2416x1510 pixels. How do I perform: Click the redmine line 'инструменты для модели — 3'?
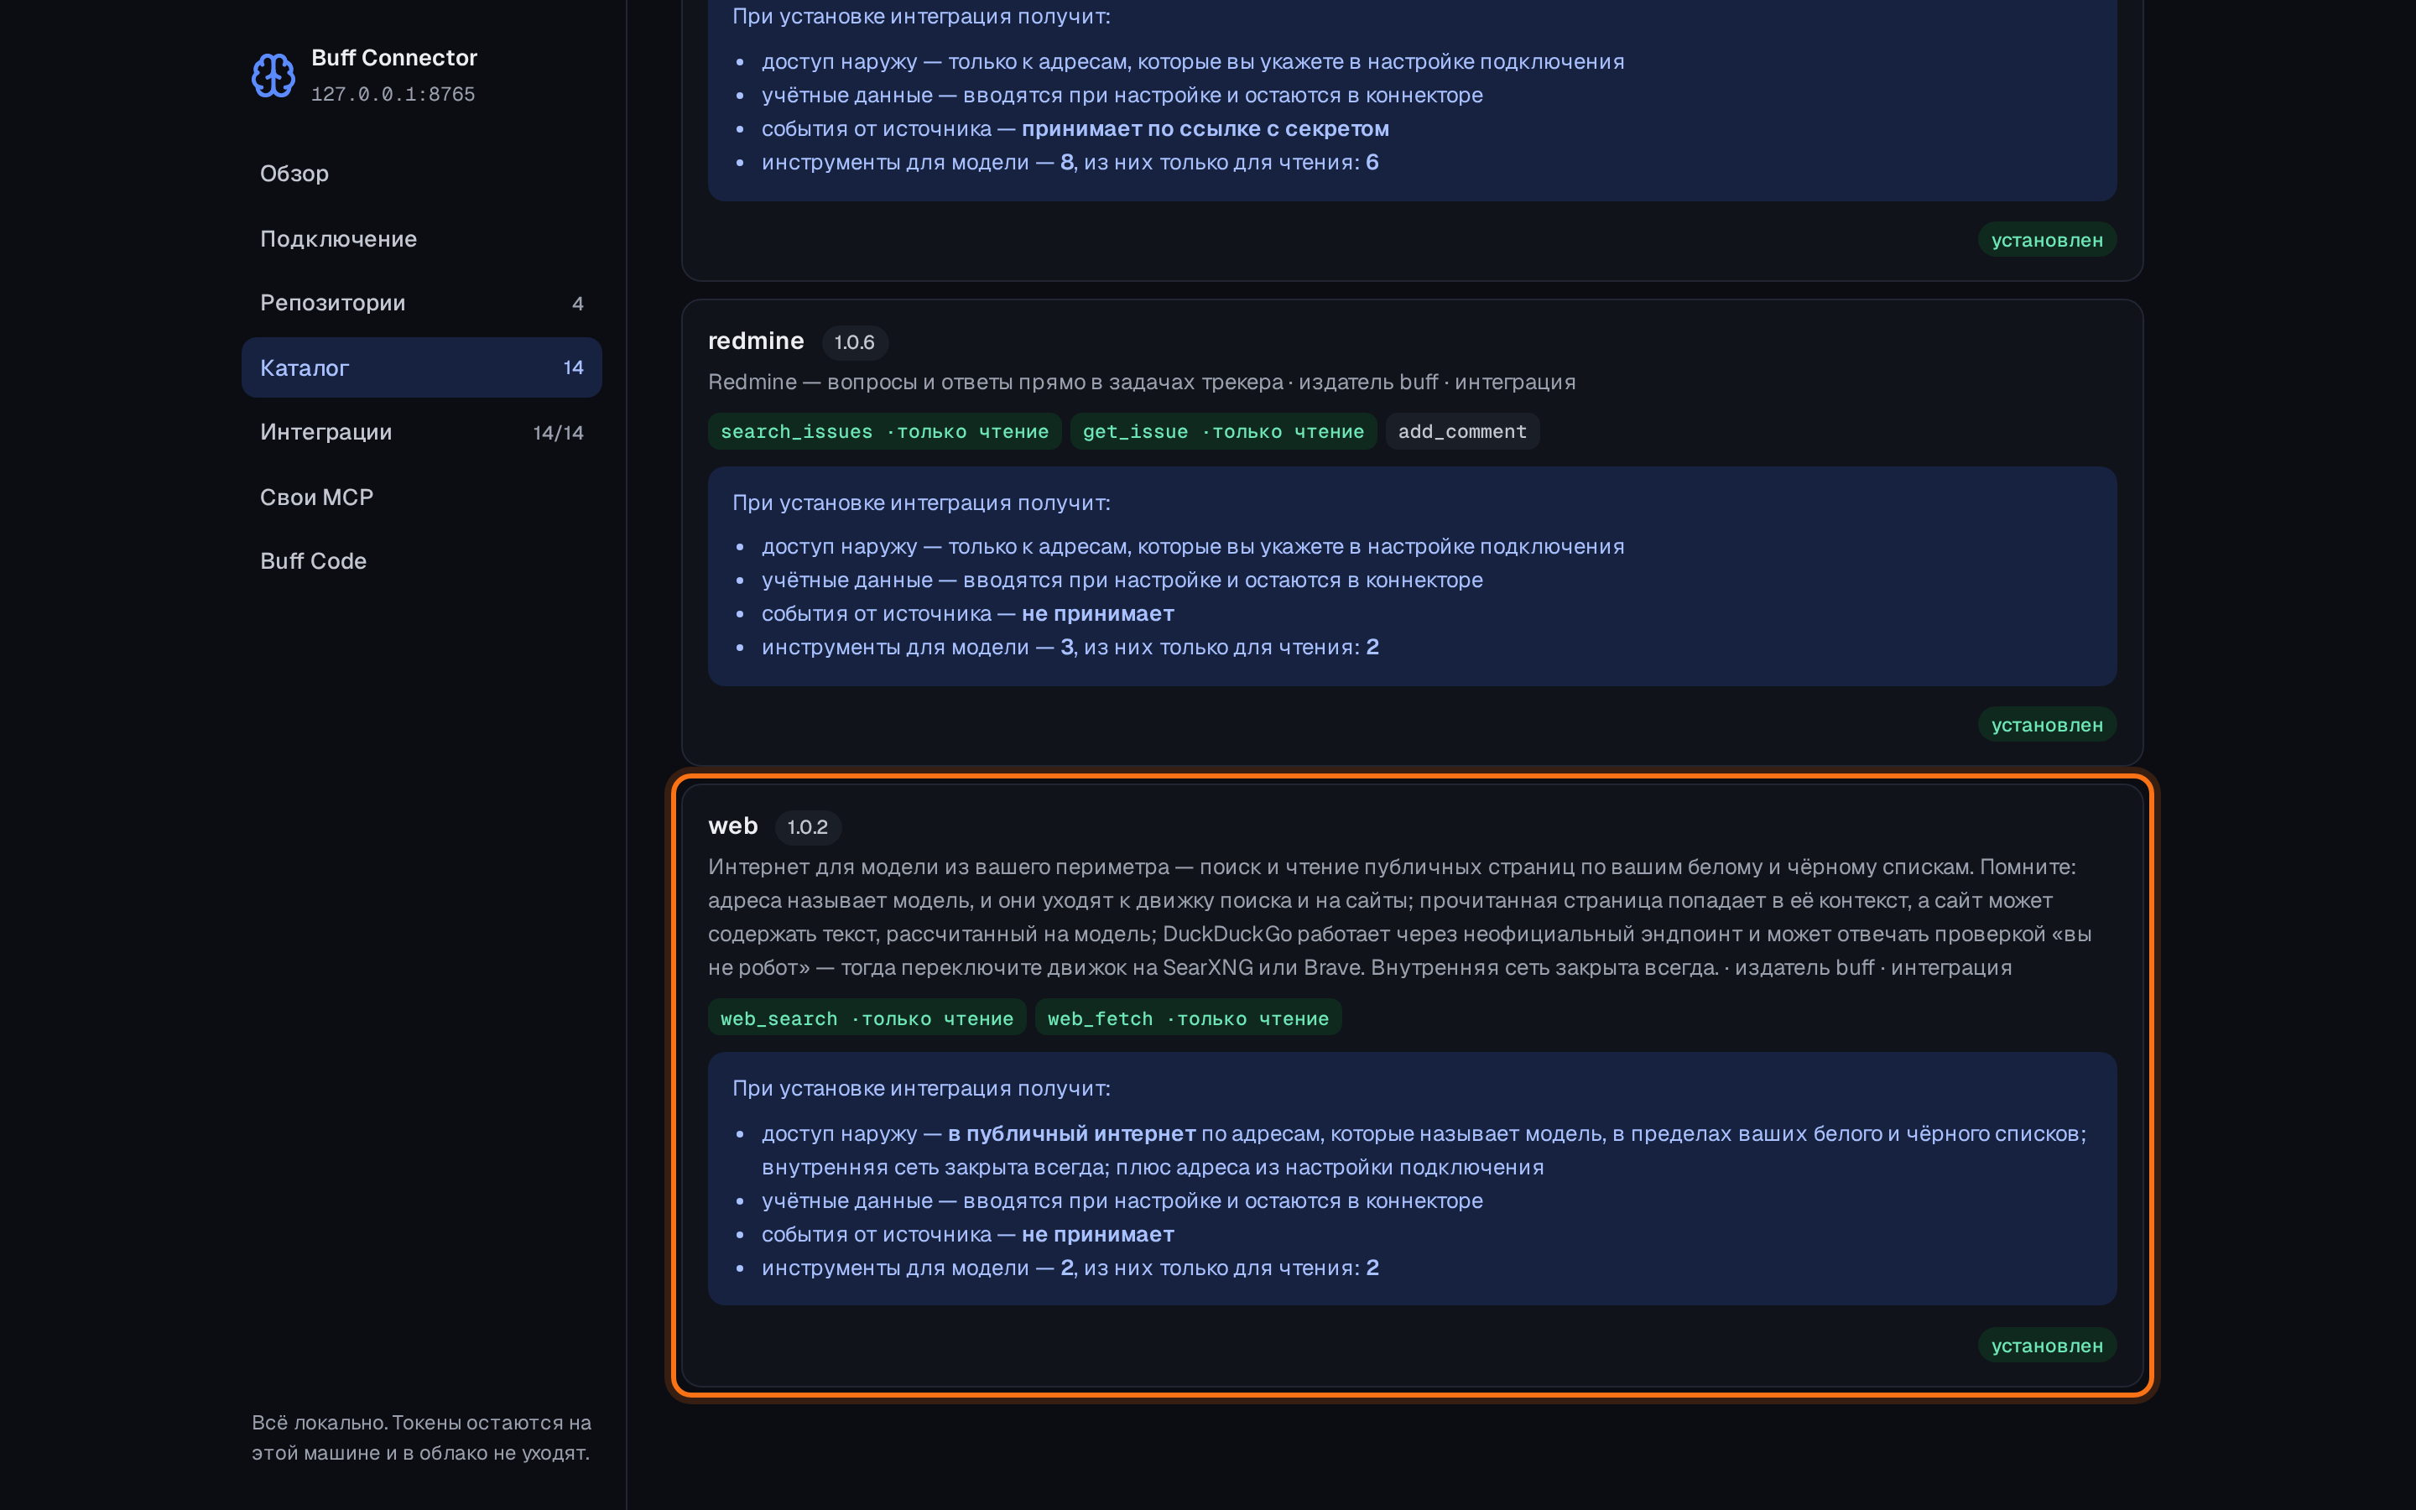pos(1070,647)
